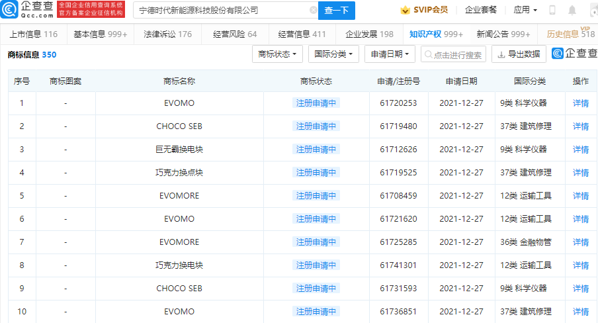Switch to 上市信息 116 tab

[x=34, y=34]
